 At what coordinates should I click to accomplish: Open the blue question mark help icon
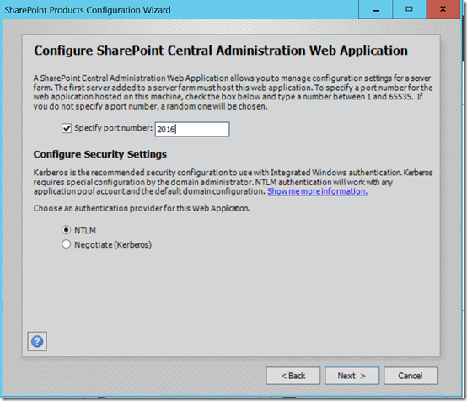37,341
